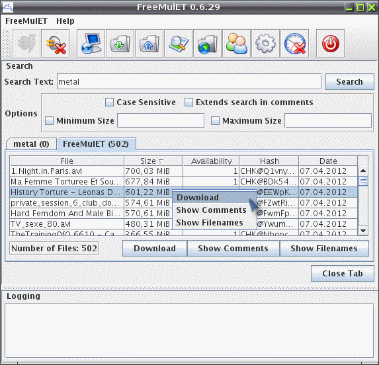Open the shared folder icon with globe
This screenshot has height=365, width=379.
click(208, 44)
